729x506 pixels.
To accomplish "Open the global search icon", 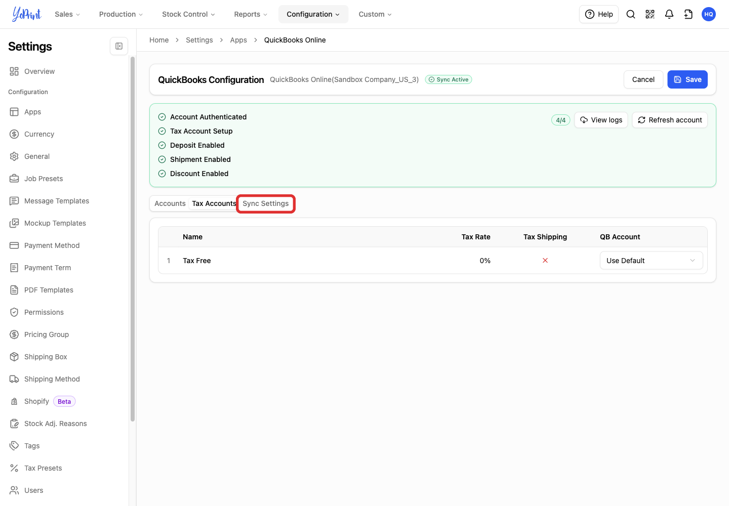I will click(x=631, y=14).
